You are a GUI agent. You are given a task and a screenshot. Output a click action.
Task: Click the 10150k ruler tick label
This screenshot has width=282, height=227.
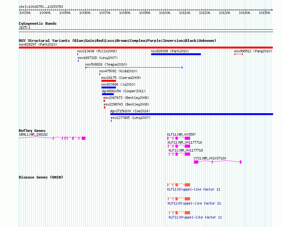pos(265,13)
